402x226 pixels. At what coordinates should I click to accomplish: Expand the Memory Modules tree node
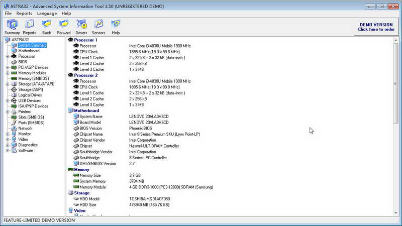point(8,73)
